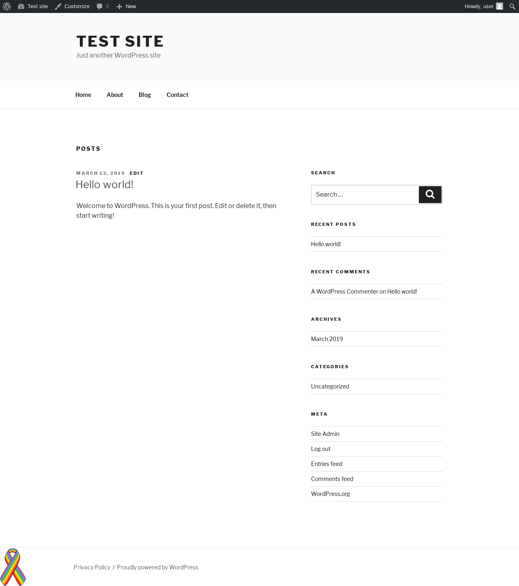View the Uncategorized category
This screenshot has width=519, height=586.
pos(330,386)
